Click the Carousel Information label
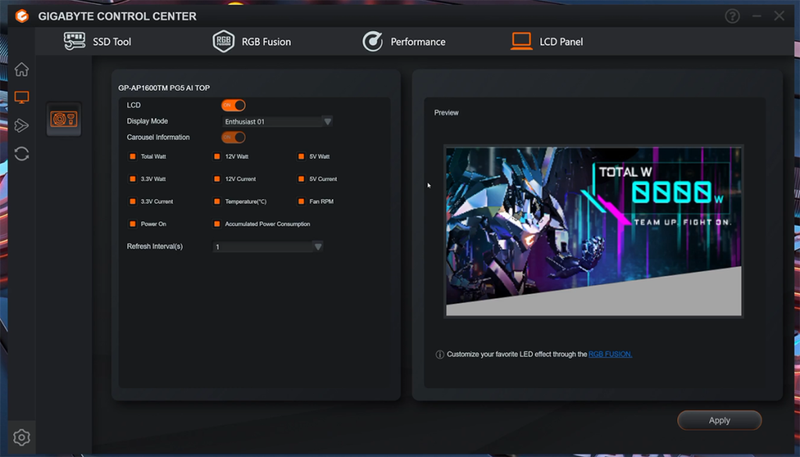 pyautogui.click(x=158, y=137)
